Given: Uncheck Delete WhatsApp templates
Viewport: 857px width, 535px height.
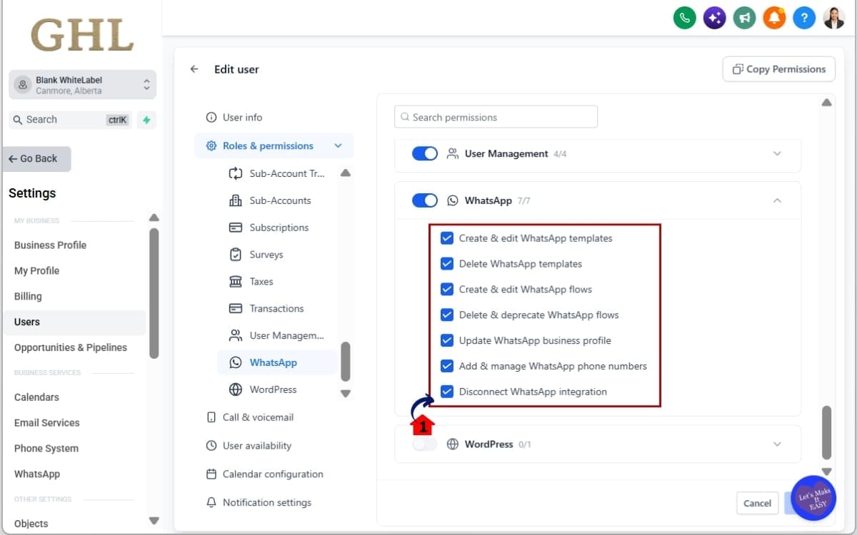Looking at the screenshot, I should (x=447, y=264).
